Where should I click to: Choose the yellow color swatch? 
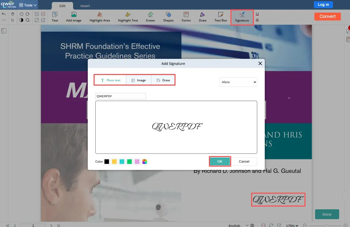click(x=114, y=162)
